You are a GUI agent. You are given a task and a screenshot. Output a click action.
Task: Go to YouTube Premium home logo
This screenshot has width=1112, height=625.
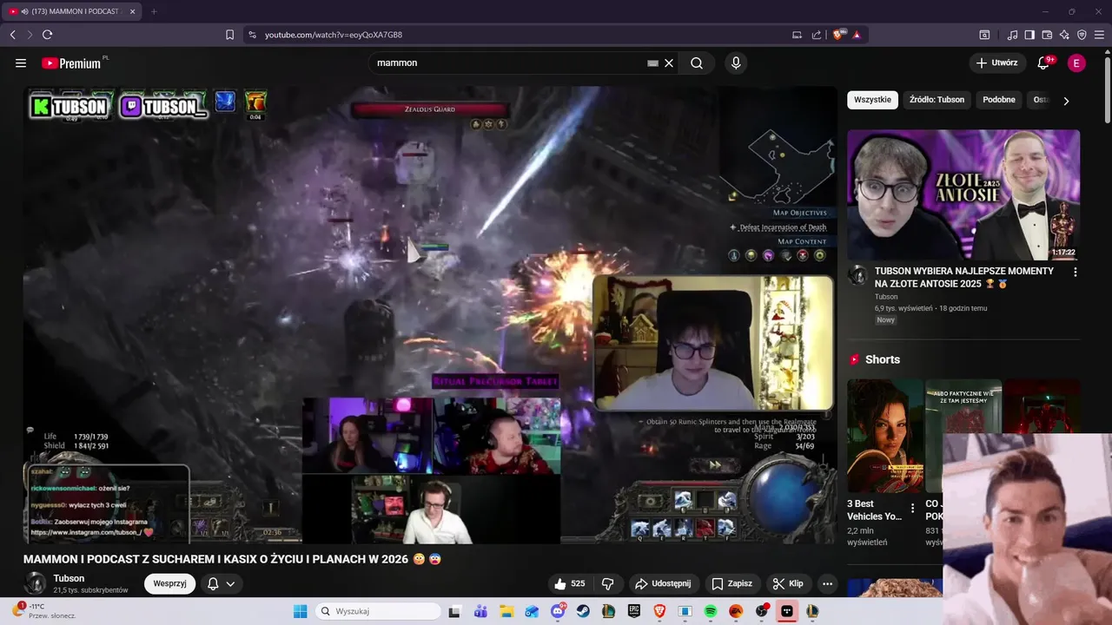(x=72, y=63)
